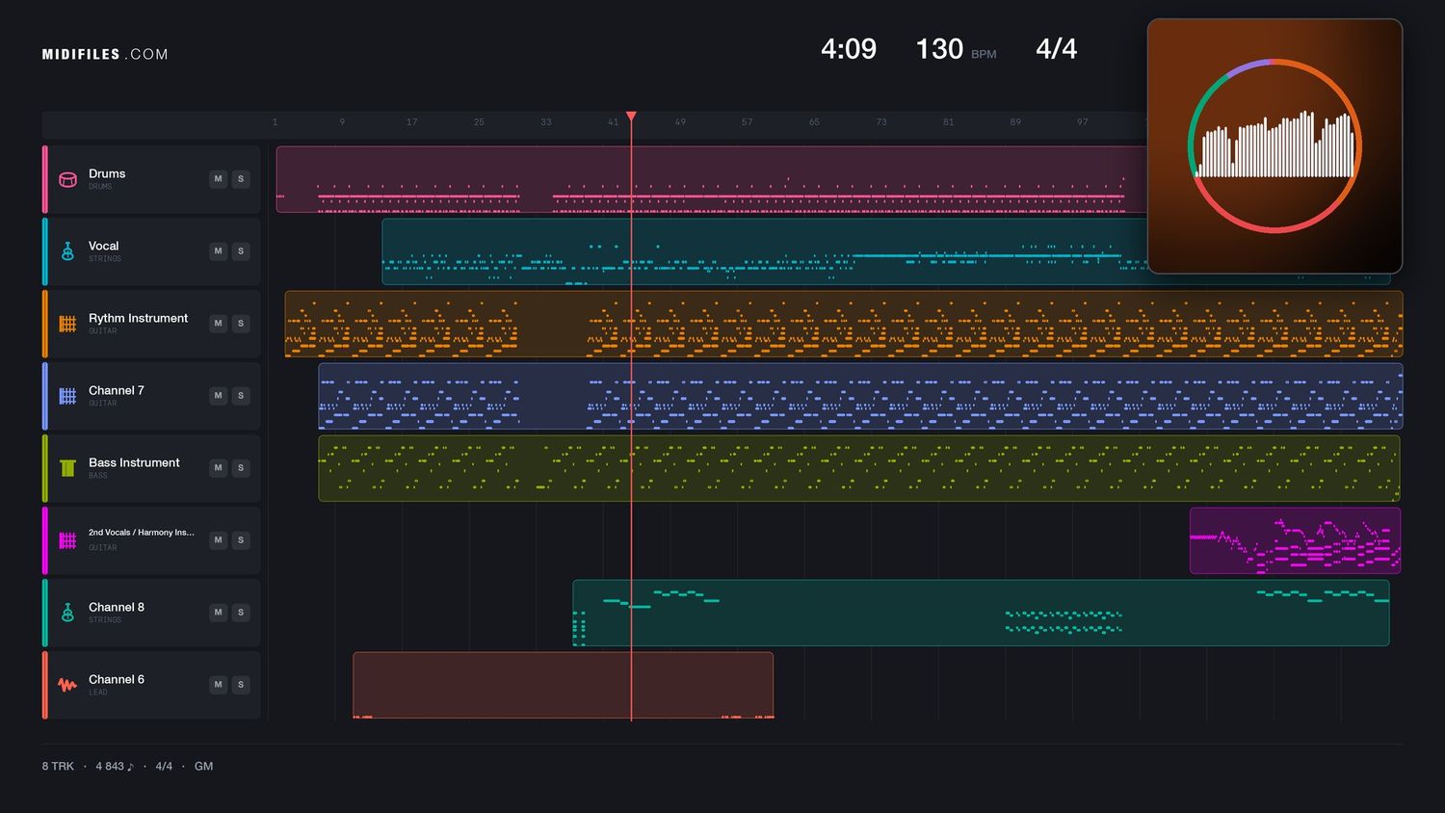Mute the Channel 7 track
The width and height of the screenshot is (1445, 813).
[x=218, y=396]
